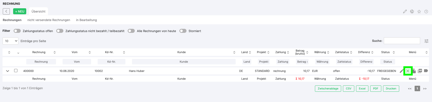Click the star favorite icon
Viewport: 432px width, 102px height.
pyautogui.click(x=419, y=12)
